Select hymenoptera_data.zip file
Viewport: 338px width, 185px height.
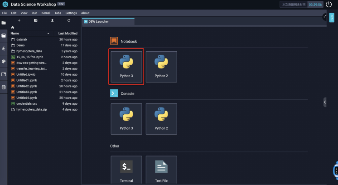44,109
